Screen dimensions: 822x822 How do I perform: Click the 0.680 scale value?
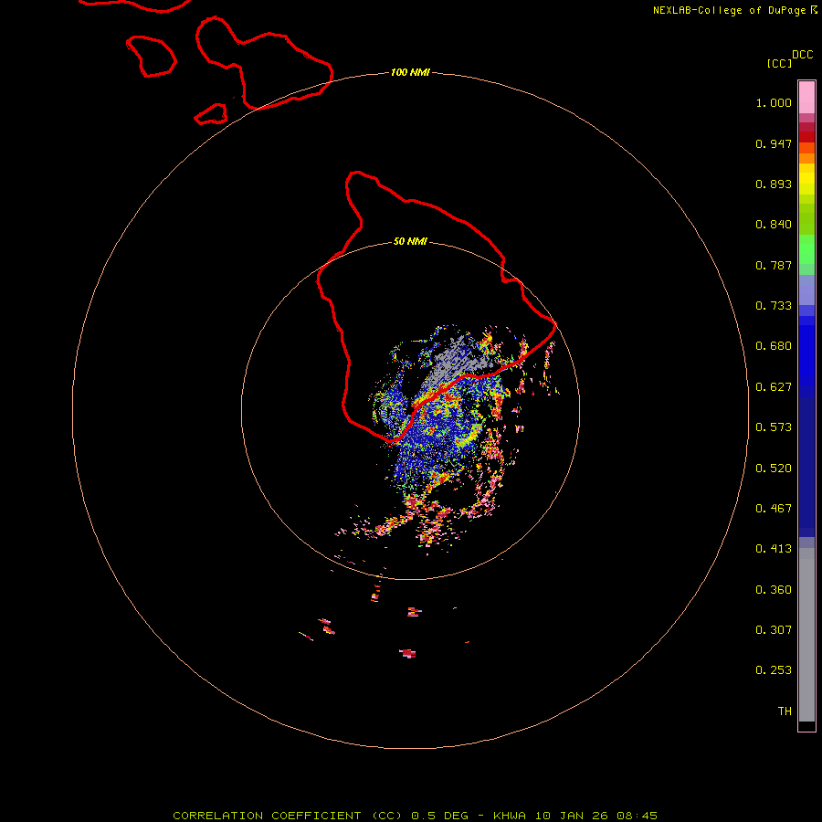tap(774, 346)
